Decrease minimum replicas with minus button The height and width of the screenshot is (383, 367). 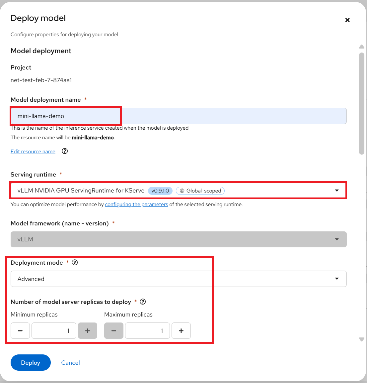[20, 331]
